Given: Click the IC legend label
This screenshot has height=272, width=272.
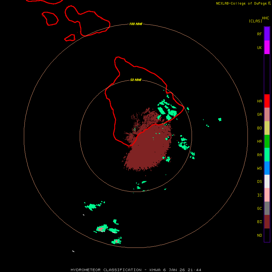Looking at the screenshot, I should pos(259,195).
